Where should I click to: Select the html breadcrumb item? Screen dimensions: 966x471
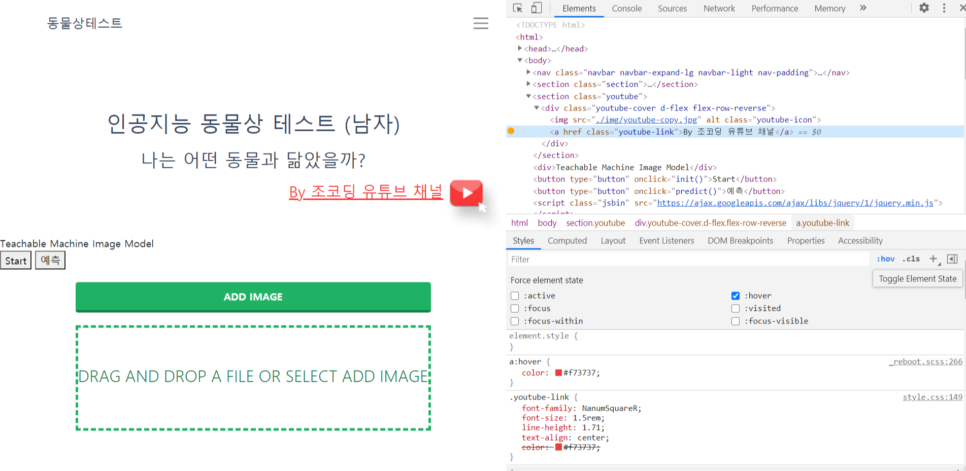[x=519, y=223]
